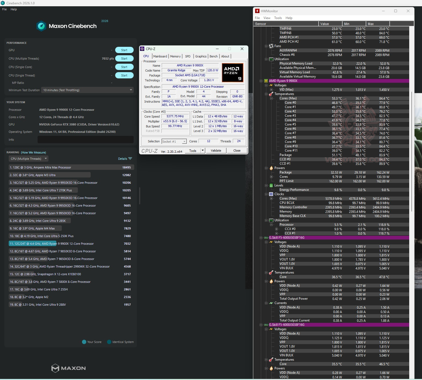422x380 pixels.
Task: Click the Currents icon in HWMonitor
Action: pyautogui.click(x=271, y=303)
